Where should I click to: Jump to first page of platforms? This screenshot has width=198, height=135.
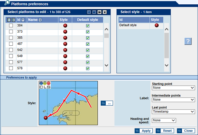(x=89, y=12)
